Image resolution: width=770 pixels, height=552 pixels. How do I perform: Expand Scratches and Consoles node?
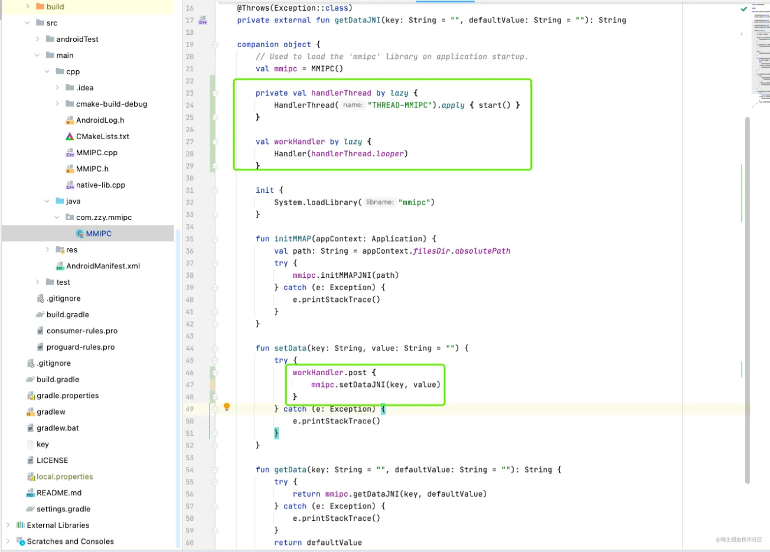pyautogui.click(x=8, y=541)
